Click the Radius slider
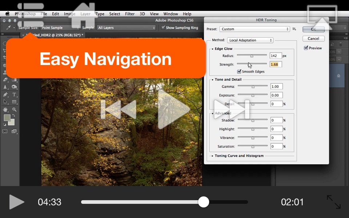The image size is (349, 218). (x=252, y=55)
